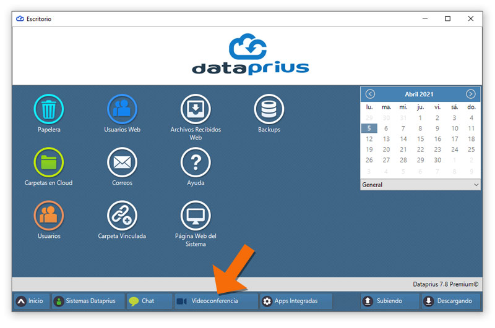Screen dimensions: 495x328
Task: Select April 30 in the calendar
Action: tap(437, 160)
